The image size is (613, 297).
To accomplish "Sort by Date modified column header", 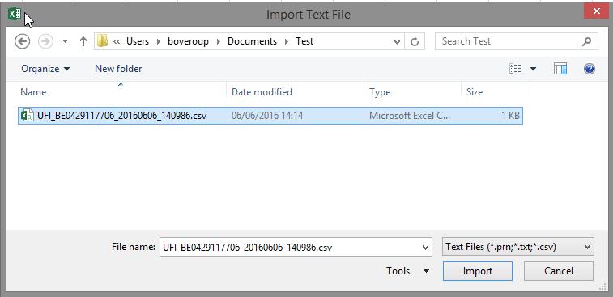I will click(295, 91).
